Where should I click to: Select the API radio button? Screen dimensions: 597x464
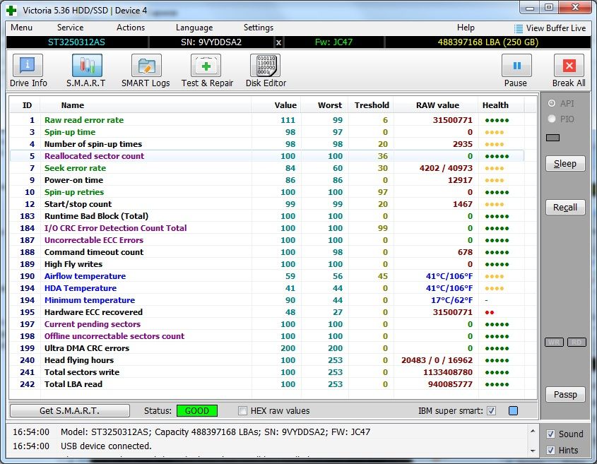[551, 103]
